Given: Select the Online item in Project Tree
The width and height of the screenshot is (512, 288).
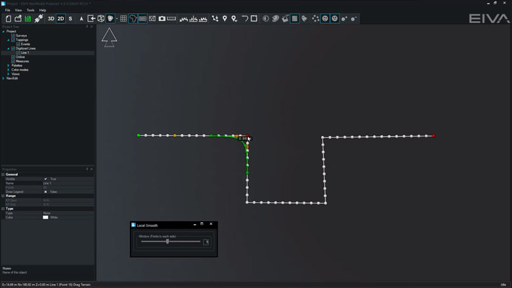Looking at the screenshot, I should 20,57.
